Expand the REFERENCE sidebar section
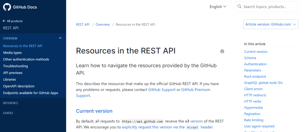Screen dimensions: 307x132 10,103
